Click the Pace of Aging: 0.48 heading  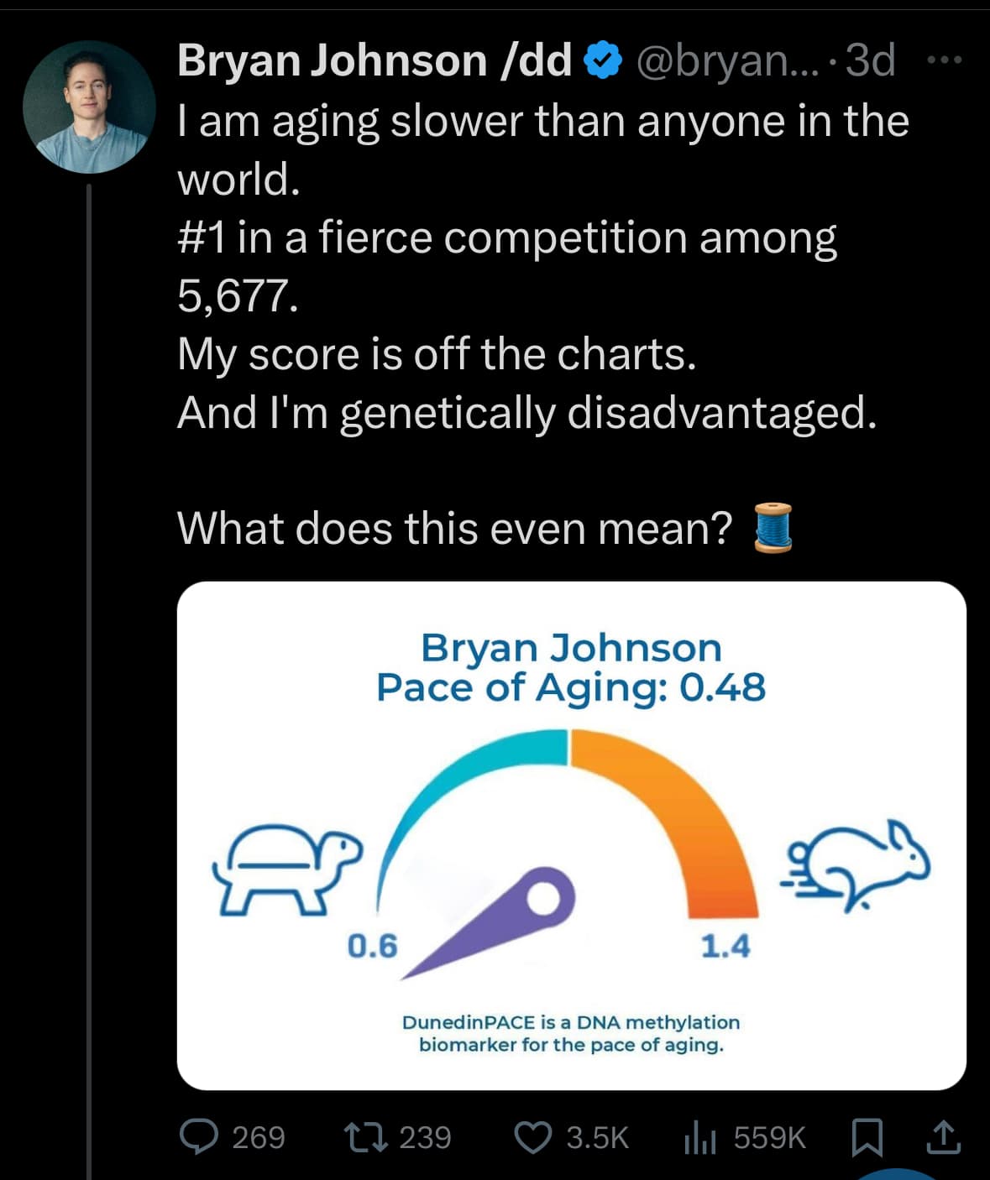click(571, 687)
